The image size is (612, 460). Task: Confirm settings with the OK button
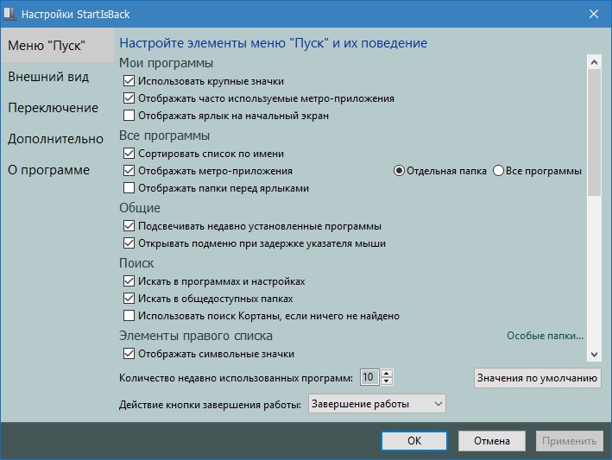[x=414, y=441]
